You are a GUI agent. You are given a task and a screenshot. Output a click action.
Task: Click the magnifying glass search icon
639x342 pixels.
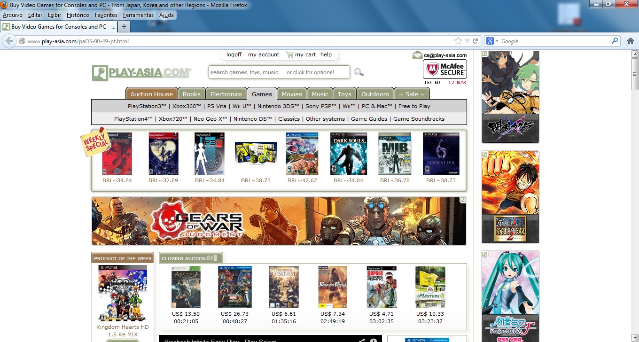pos(358,72)
